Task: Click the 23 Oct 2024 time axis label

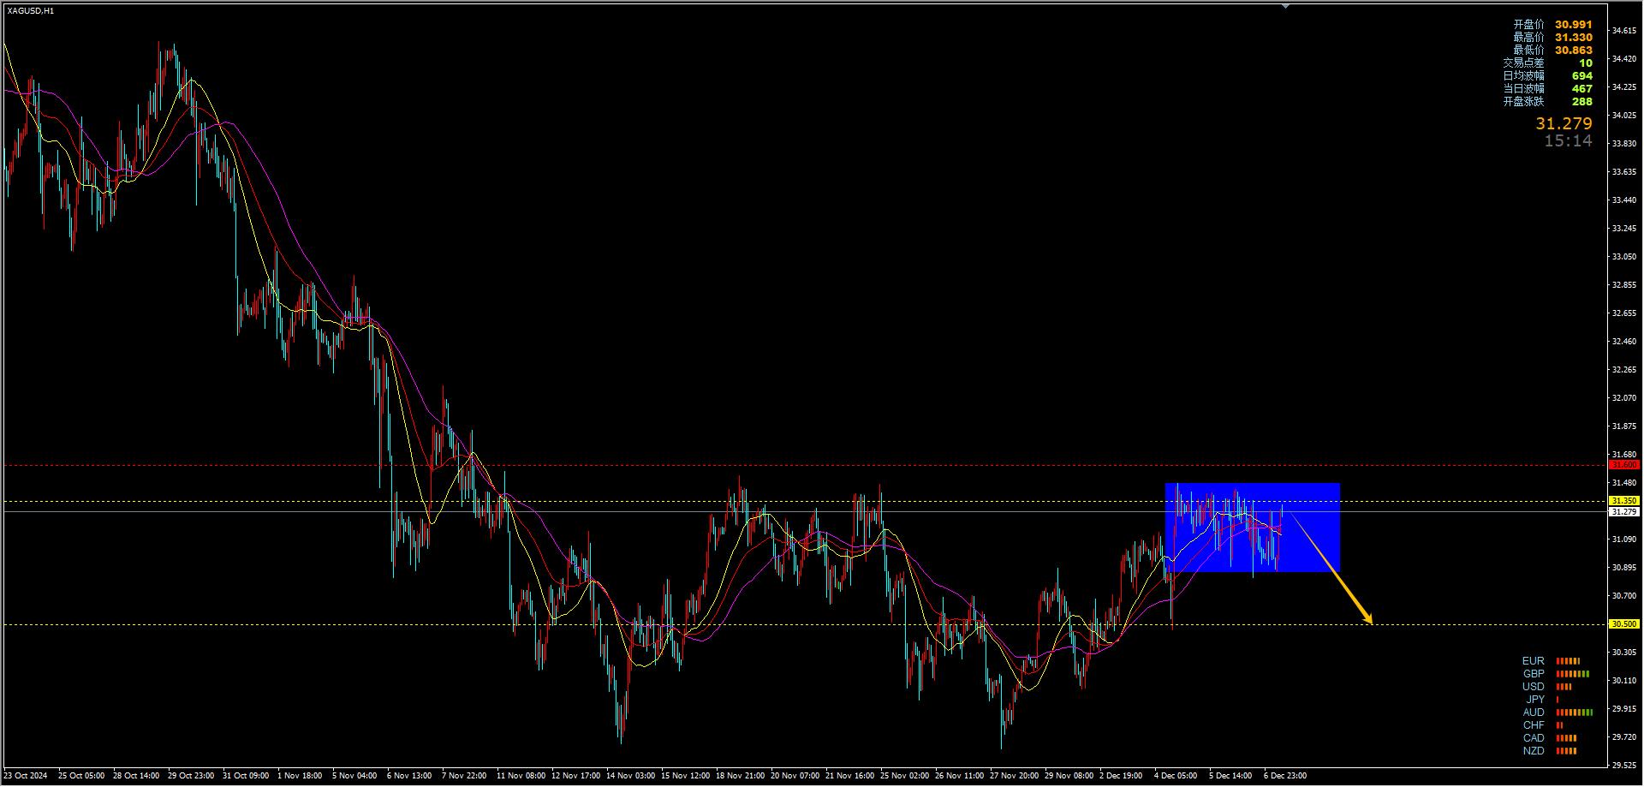Action: [x=27, y=777]
